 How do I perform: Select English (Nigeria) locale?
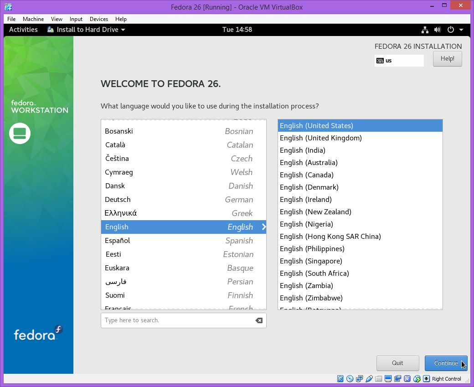coord(360,224)
